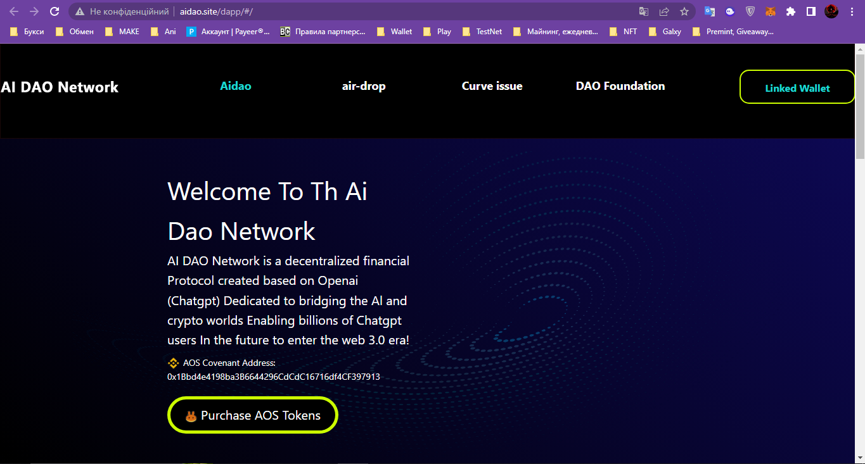Image resolution: width=865 pixels, height=464 pixels.
Task: Connect via Linked Wallet button
Action: click(797, 87)
